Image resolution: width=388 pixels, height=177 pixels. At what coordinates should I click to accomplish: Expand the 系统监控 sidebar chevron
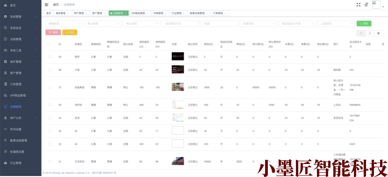point(36,28)
